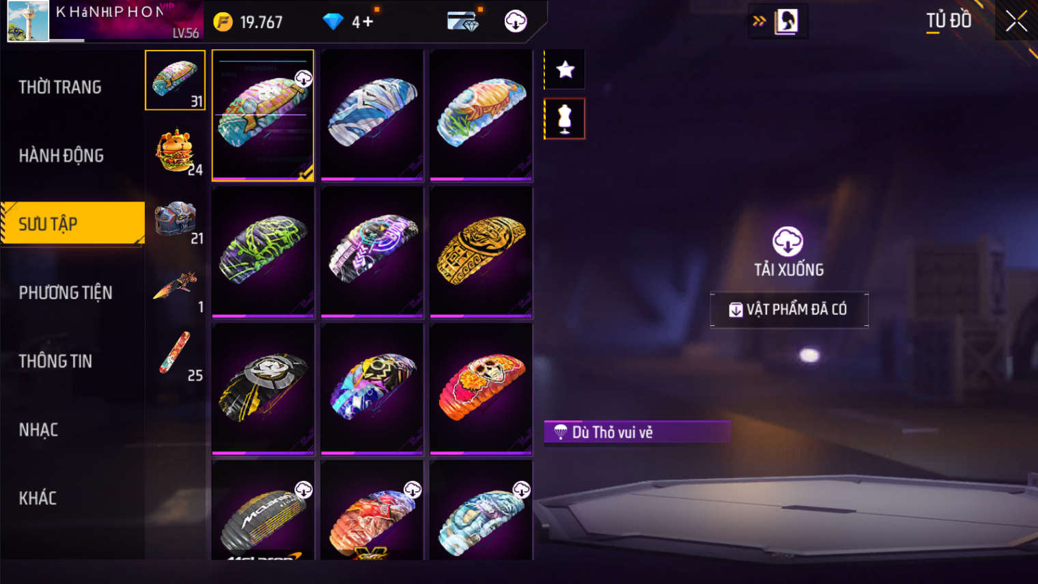Choose the loot box collection category
1038x584 pixels.
176,220
